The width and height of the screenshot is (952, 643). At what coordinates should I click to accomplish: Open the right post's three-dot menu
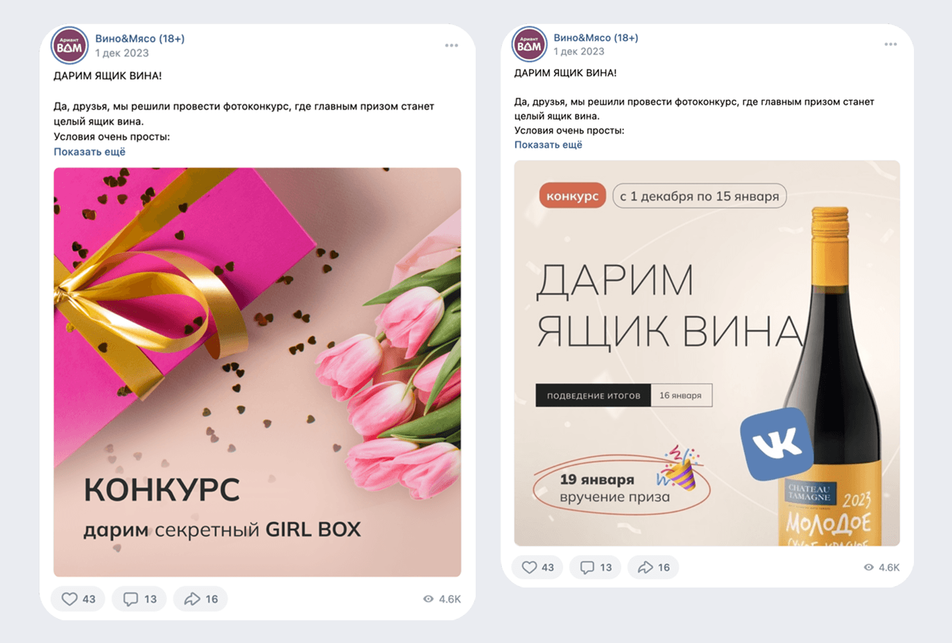point(891,44)
